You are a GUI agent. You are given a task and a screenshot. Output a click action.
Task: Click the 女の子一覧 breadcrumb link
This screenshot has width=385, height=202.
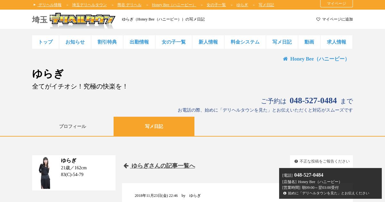click(216, 5)
